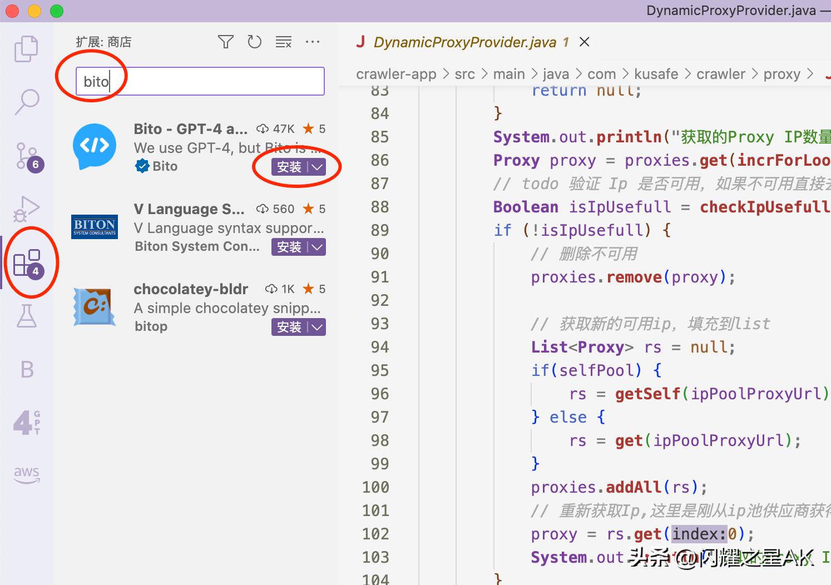The width and height of the screenshot is (831, 585).
Task: Click the extension search box containing bito
Action: (200, 81)
